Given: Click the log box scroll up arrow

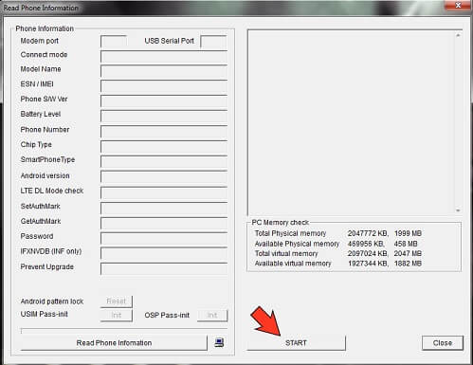Looking at the screenshot, I should [x=458, y=35].
